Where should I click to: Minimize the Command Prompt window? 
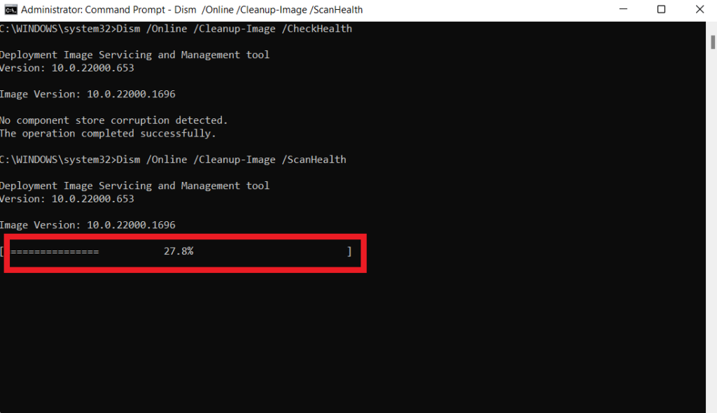tap(623, 9)
